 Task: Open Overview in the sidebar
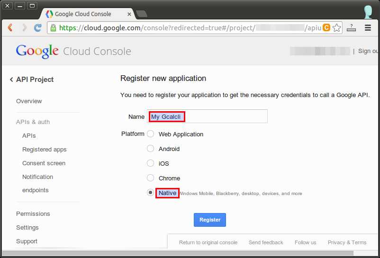[29, 101]
